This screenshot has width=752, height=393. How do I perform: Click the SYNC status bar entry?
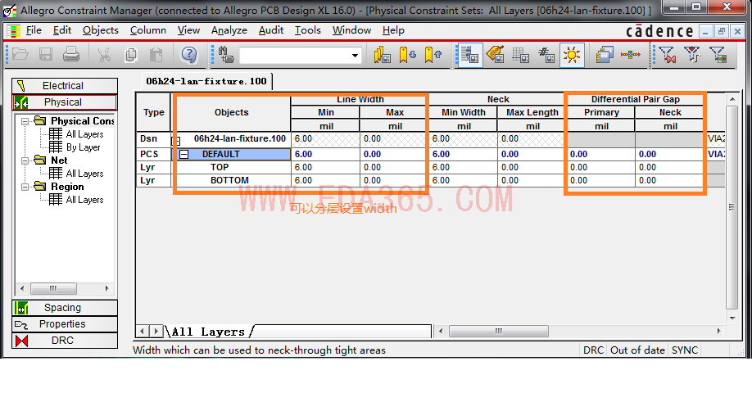point(684,350)
